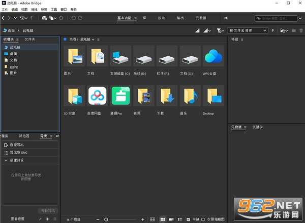The height and width of the screenshot is (223, 305).
Task: Select 桌面 in favorites
Action: tap(30, 54)
